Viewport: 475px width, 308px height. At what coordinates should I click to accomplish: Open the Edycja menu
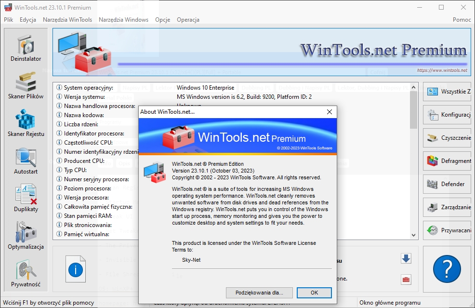(28, 20)
